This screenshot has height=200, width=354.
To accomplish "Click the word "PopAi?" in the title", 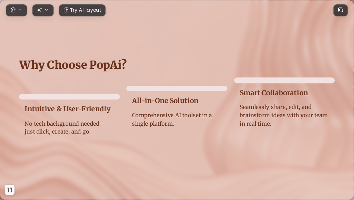I will [108, 65].
